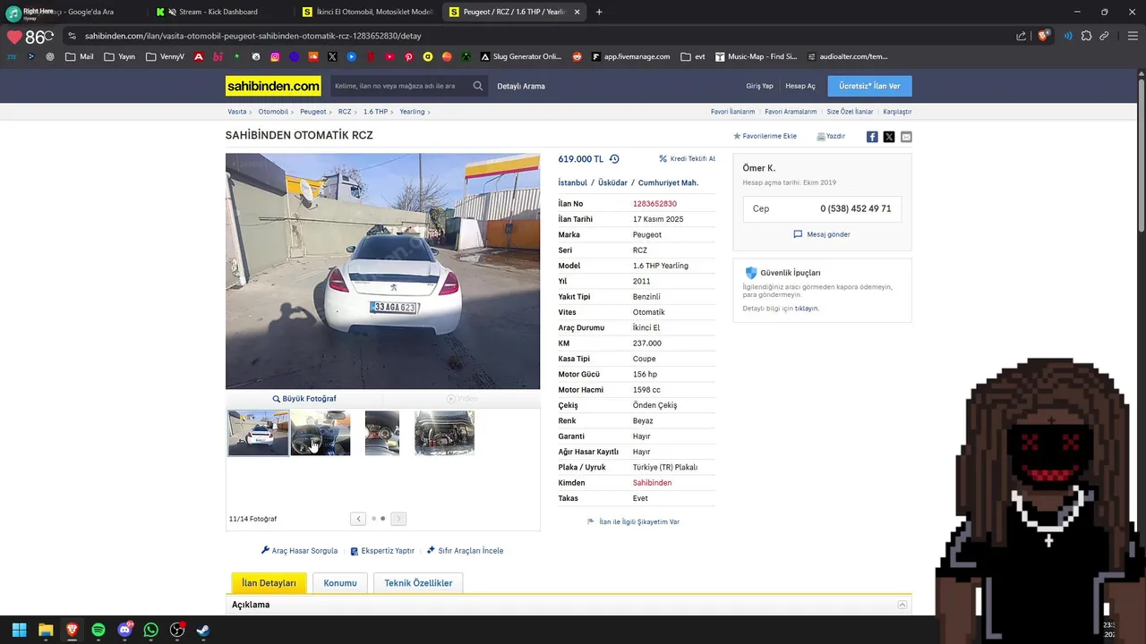Screen dimensions: 1146x644
Task: Open Steam from the taskbar
Action: pyautogui.click(x=203, y=630)
